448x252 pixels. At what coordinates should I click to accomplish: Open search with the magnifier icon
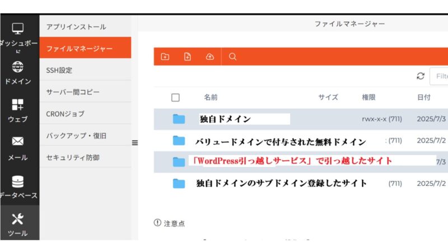click(x=233, y=57)
